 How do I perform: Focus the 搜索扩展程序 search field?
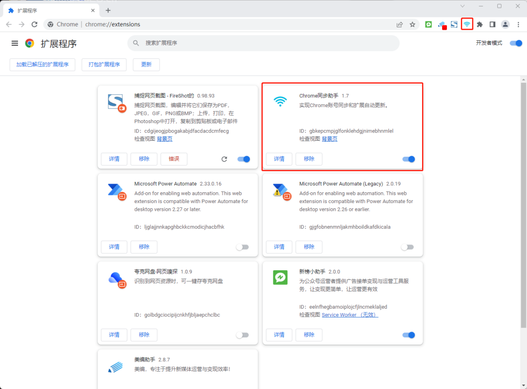(x=263, y=43)
